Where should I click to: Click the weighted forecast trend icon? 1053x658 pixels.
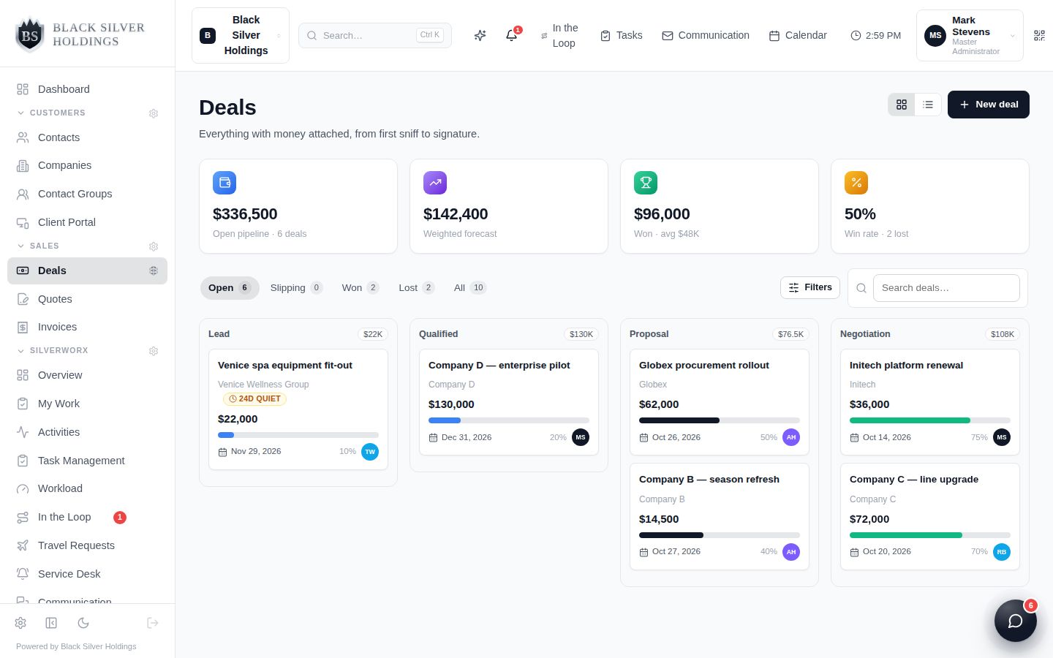(x=435, y=183)
